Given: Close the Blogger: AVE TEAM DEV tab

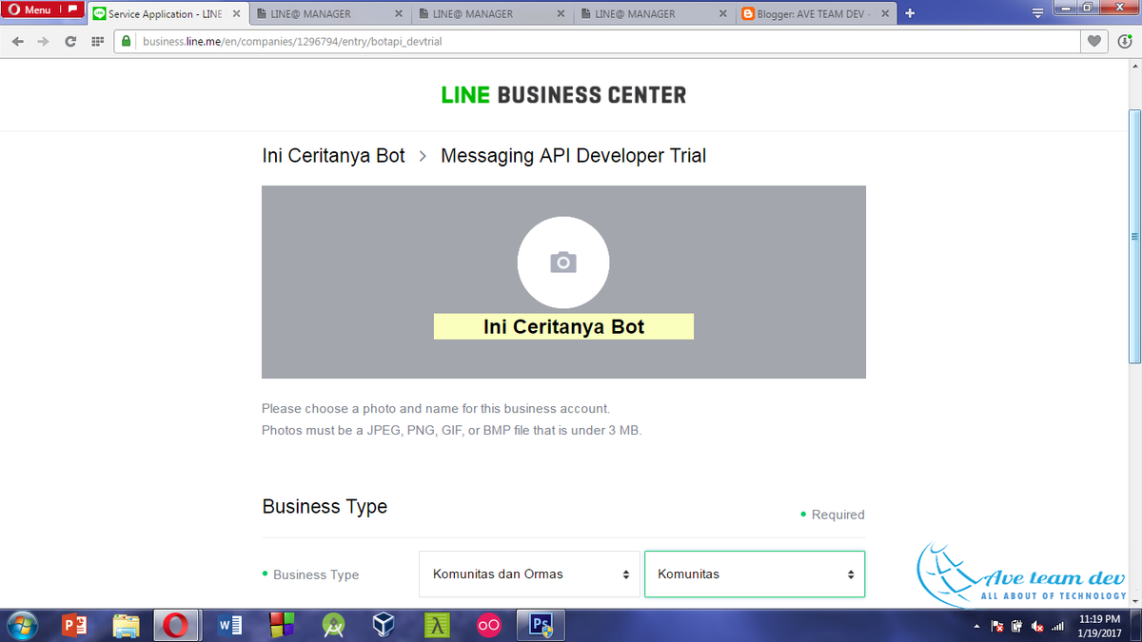Looking at the screenshot, I should coord(883,14).
